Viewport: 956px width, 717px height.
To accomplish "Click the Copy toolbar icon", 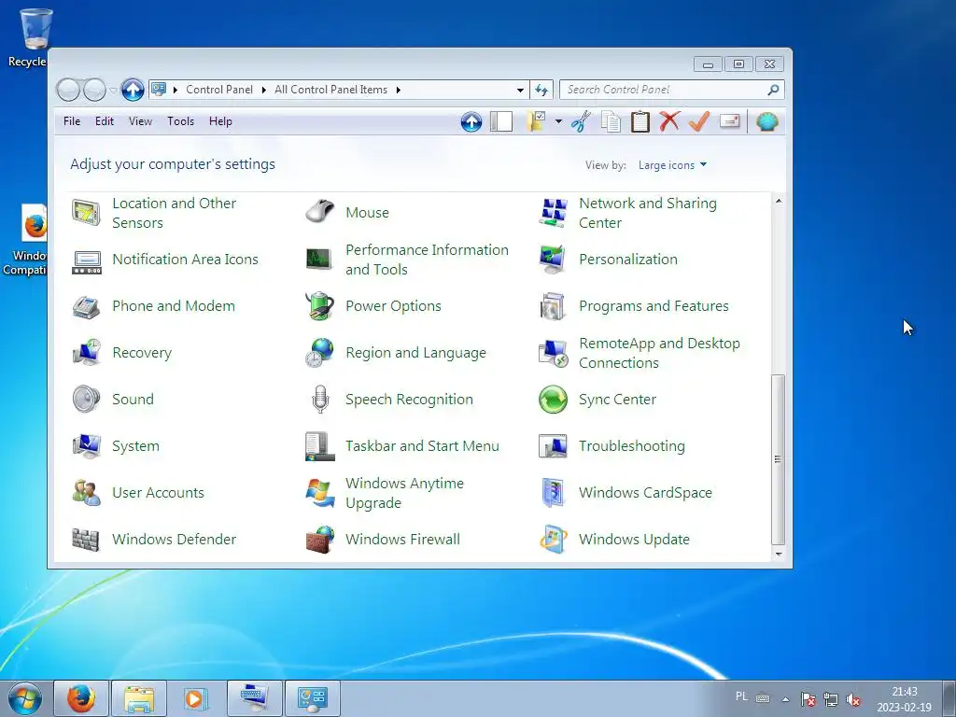I will (x=611, y=122).
